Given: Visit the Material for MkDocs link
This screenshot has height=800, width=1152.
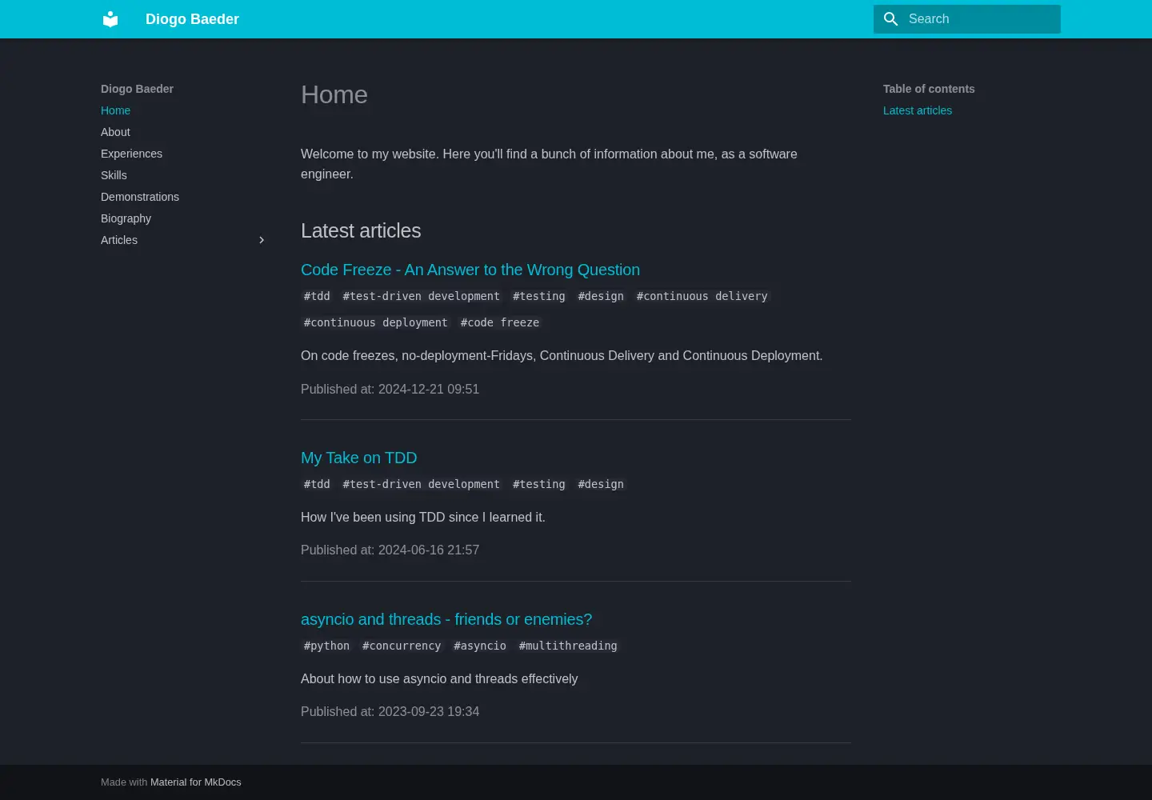Looking at the screenshot, I should click(x=195, y=782).
